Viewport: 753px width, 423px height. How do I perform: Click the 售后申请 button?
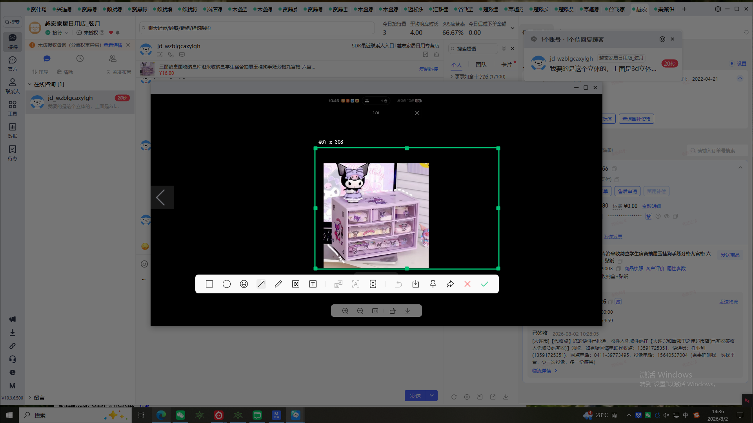(627, 191)
